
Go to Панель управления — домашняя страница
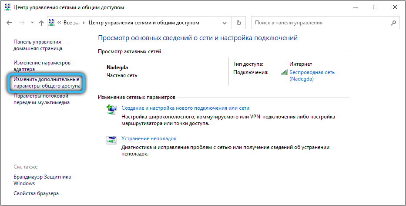pos(40,45)
